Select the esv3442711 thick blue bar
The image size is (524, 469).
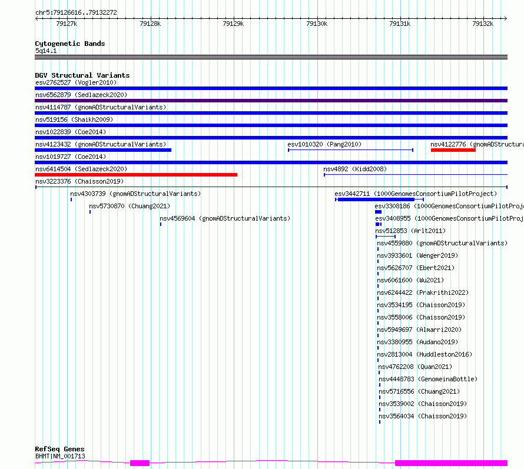376,199
